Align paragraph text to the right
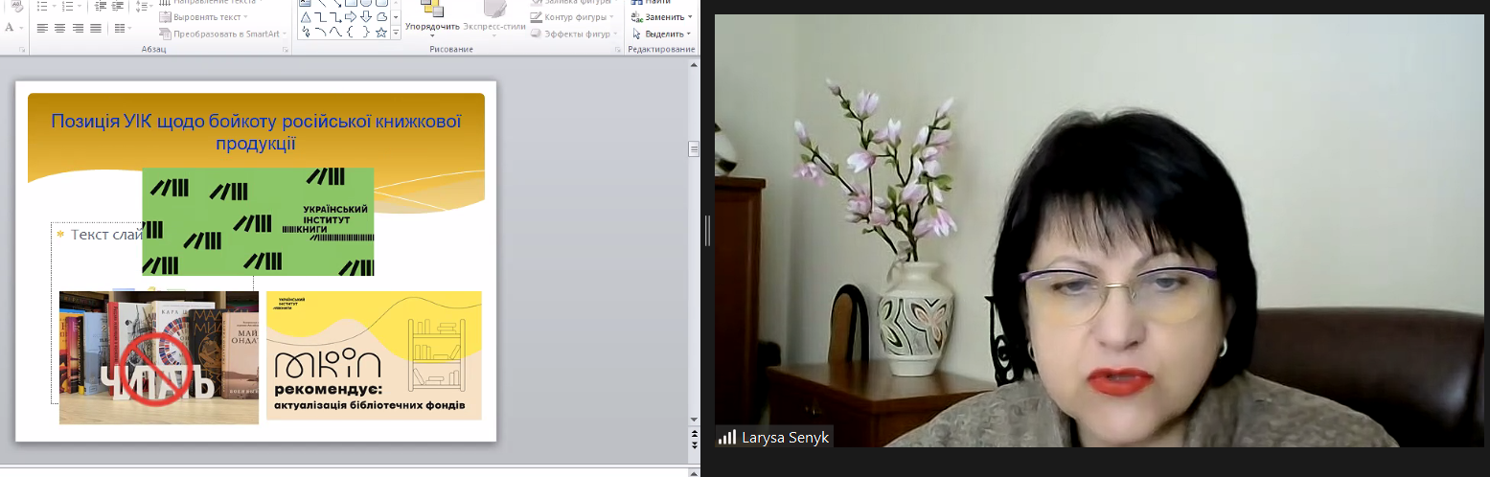This screenshot has width=1490, height=477. [x=78, y=28]
